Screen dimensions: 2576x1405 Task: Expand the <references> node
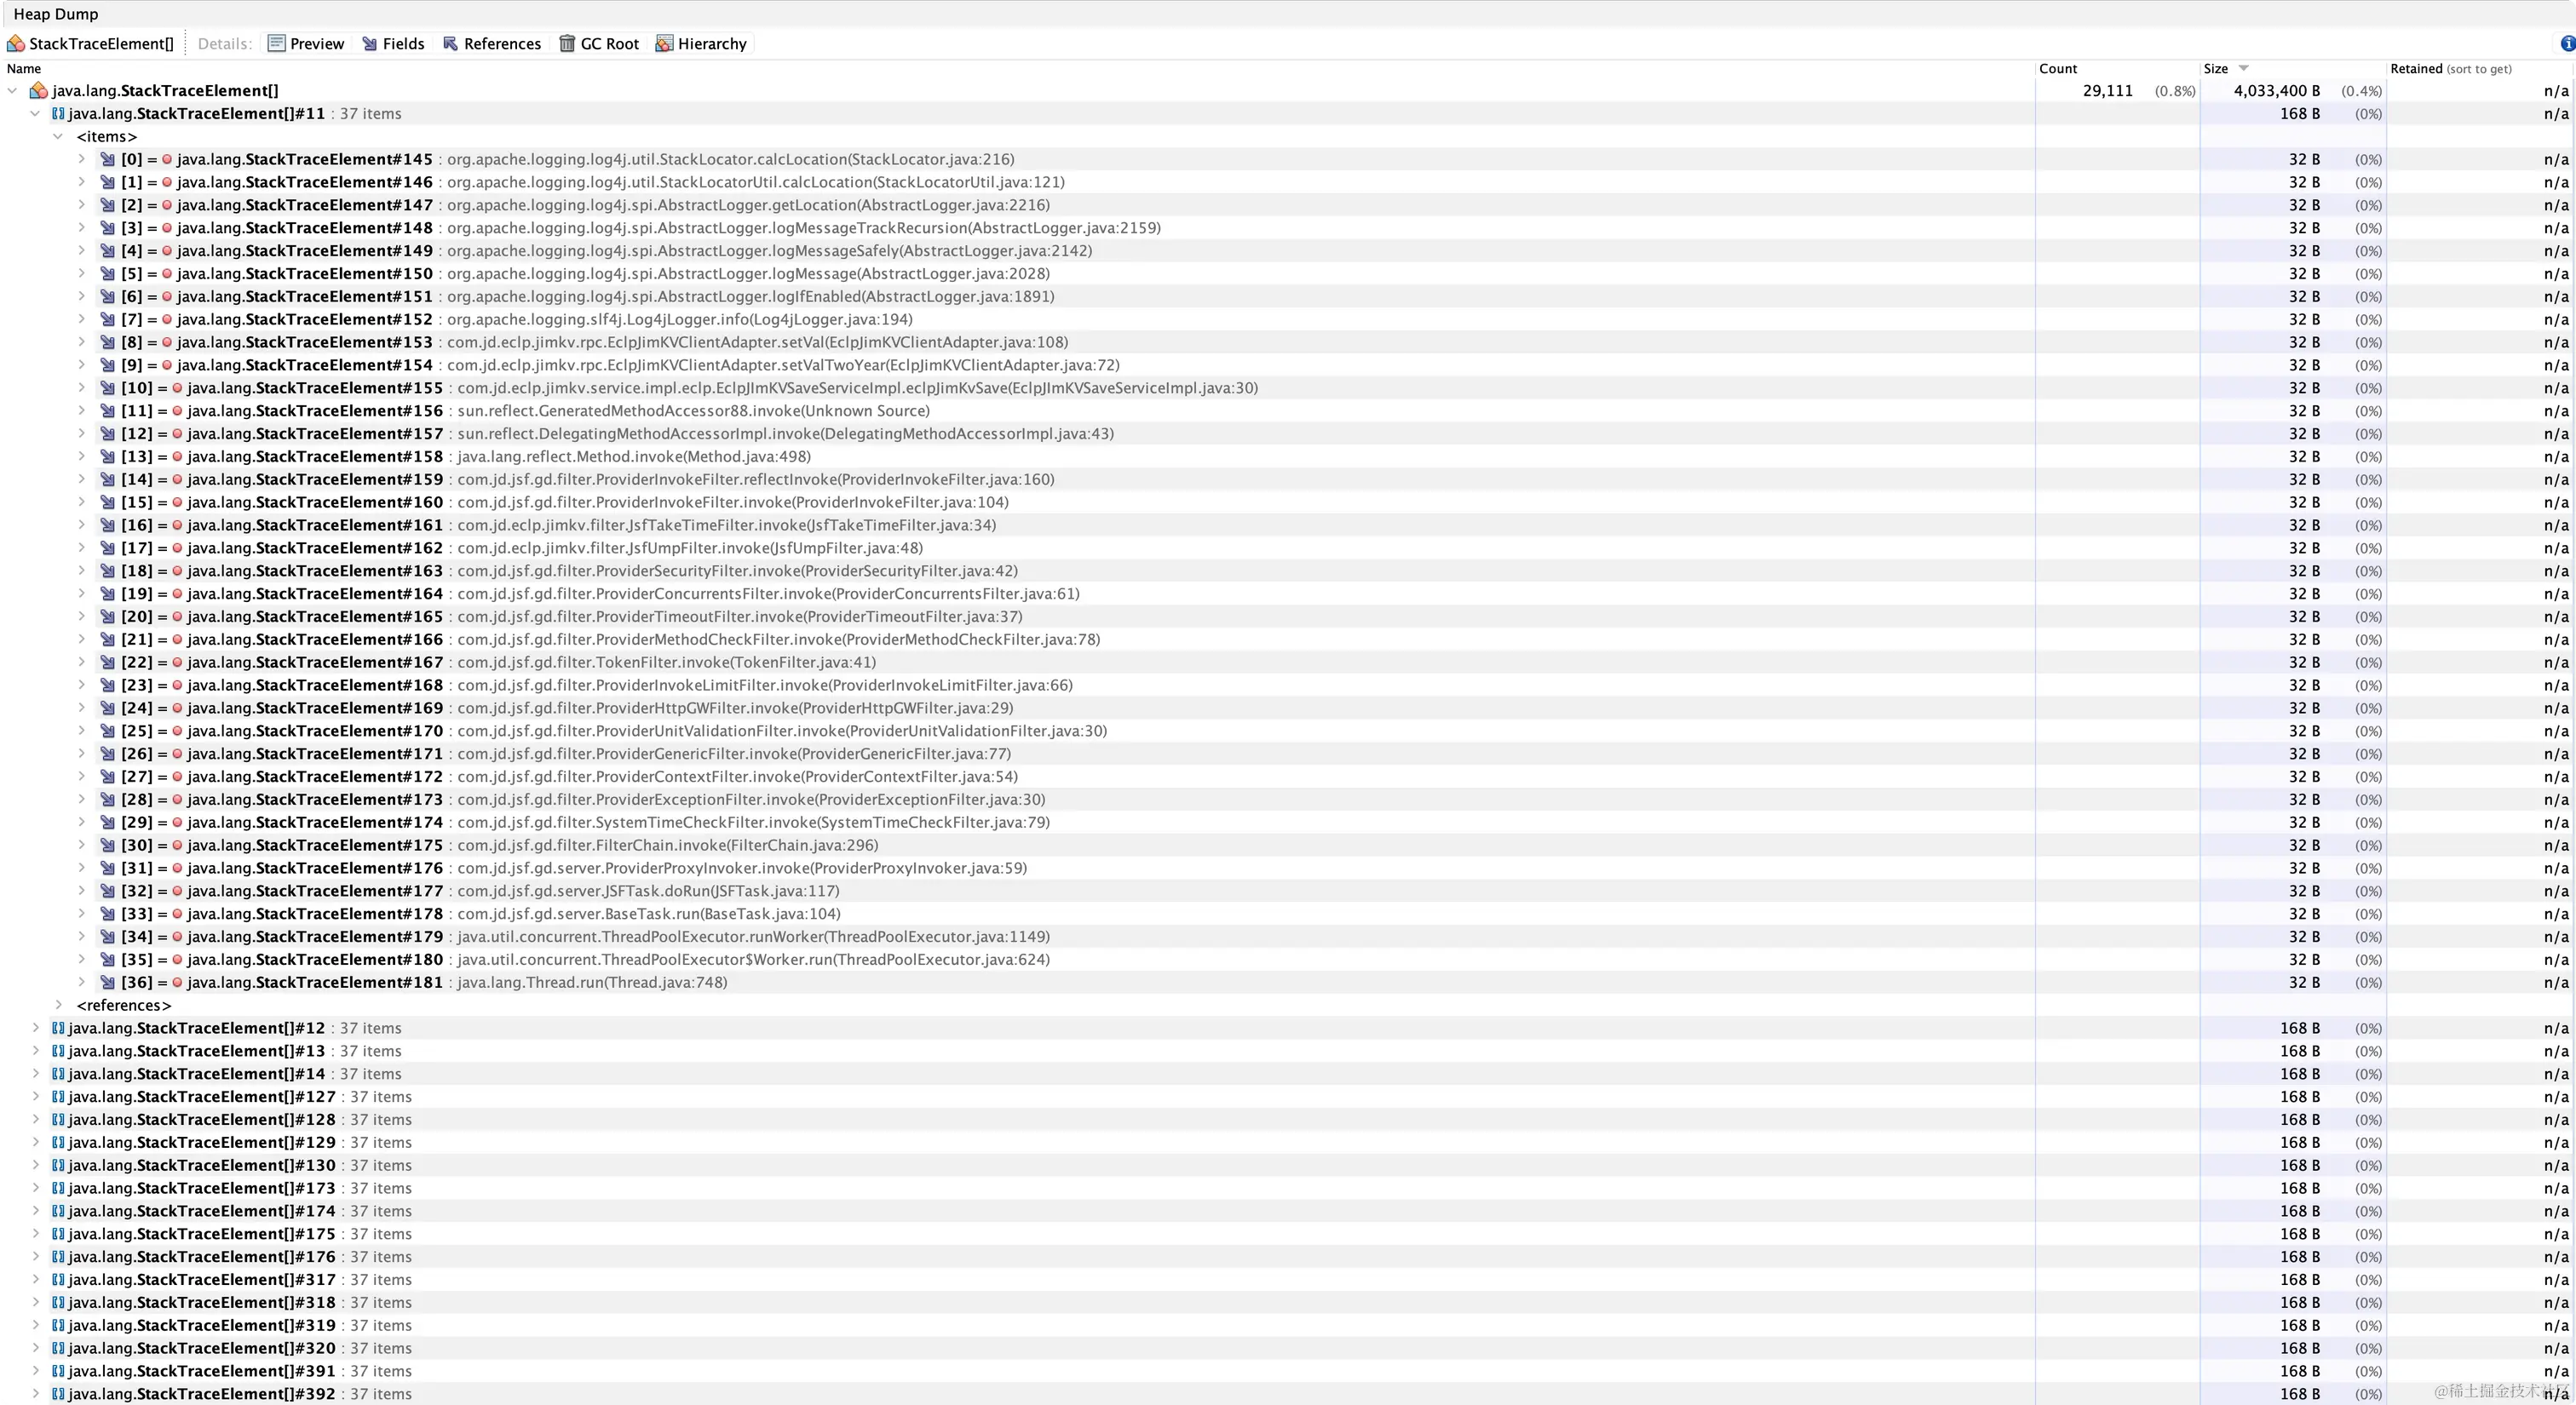point(58,1006)
